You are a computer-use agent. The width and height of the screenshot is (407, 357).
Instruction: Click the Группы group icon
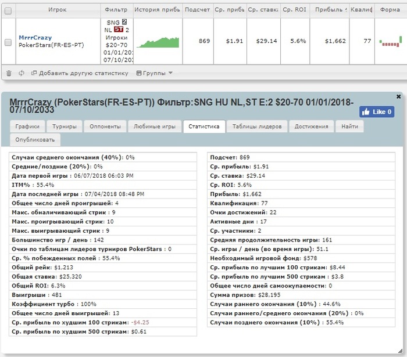139,73
